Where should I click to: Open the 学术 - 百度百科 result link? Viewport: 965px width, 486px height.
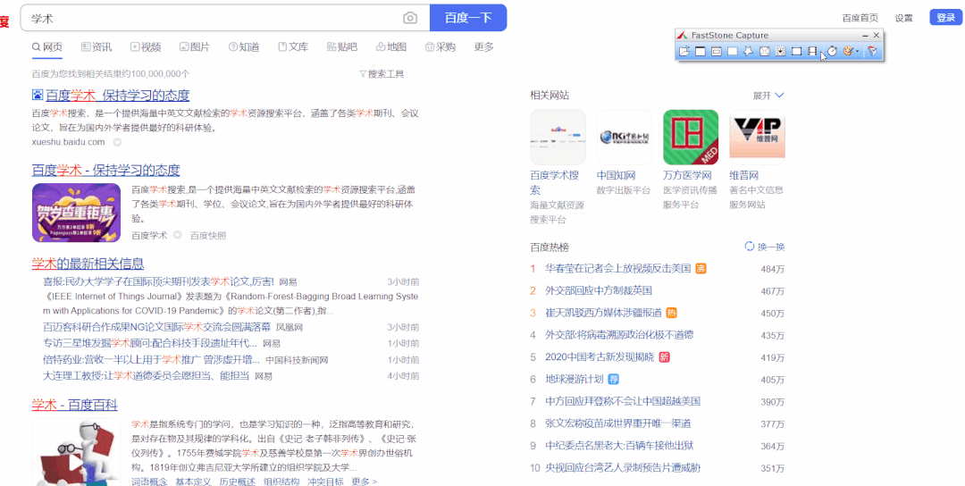point(74,404)
